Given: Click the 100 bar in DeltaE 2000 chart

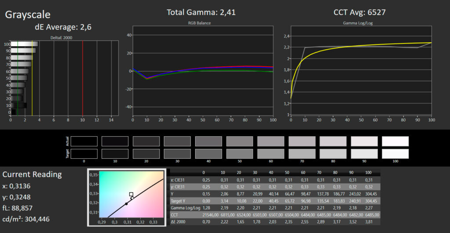Looking at the screenshot, I should click(x=25, y=44).
